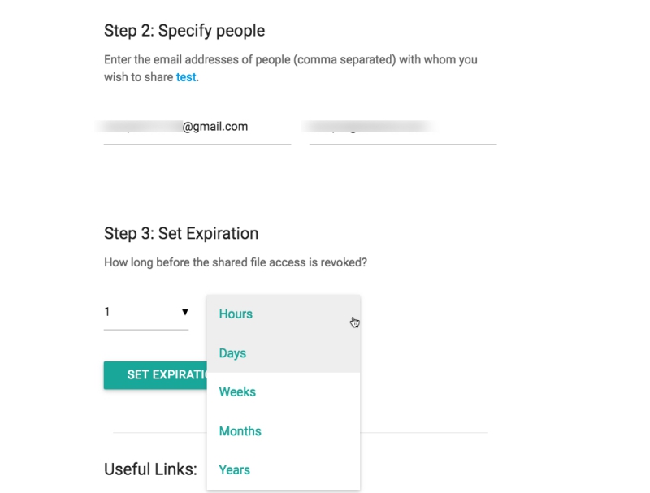Image resolution: width=650 pixels, height=493 pixels.
Task: Click the "Step 2: Specify people" heading
Action: coord(184,31)
